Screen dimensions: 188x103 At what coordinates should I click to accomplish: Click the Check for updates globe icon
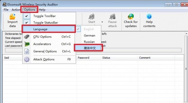pos(131,17)
